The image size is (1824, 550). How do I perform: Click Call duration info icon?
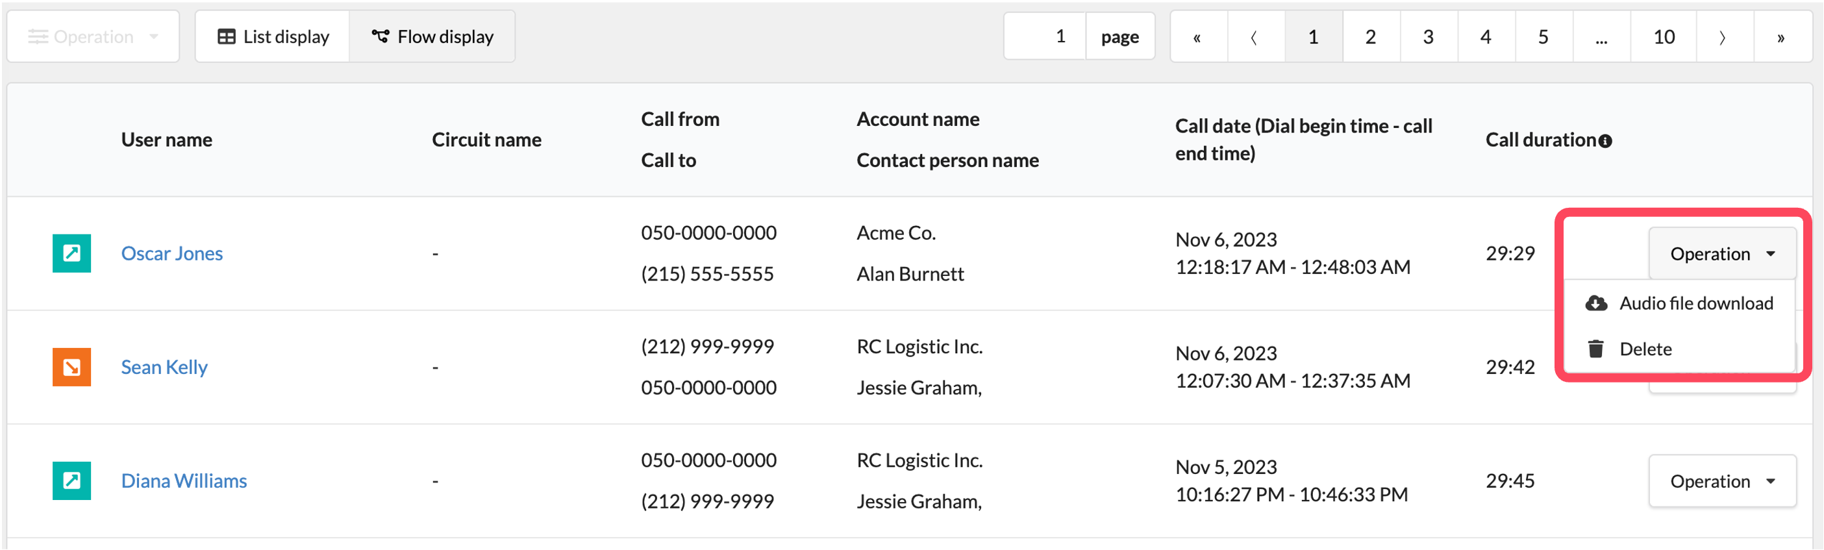(x=1605, y=142)
